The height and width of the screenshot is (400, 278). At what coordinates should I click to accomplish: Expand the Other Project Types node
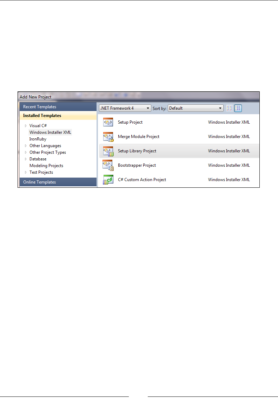pyautogui.click(x=26, y=152)
